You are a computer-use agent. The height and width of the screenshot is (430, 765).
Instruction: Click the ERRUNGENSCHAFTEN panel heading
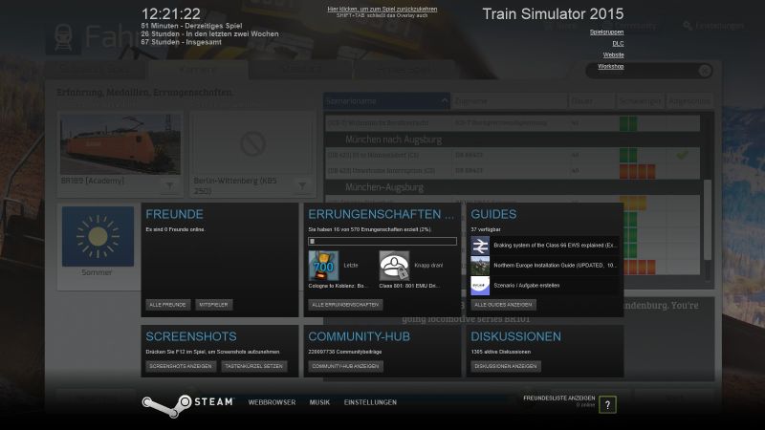pos(381,214)
